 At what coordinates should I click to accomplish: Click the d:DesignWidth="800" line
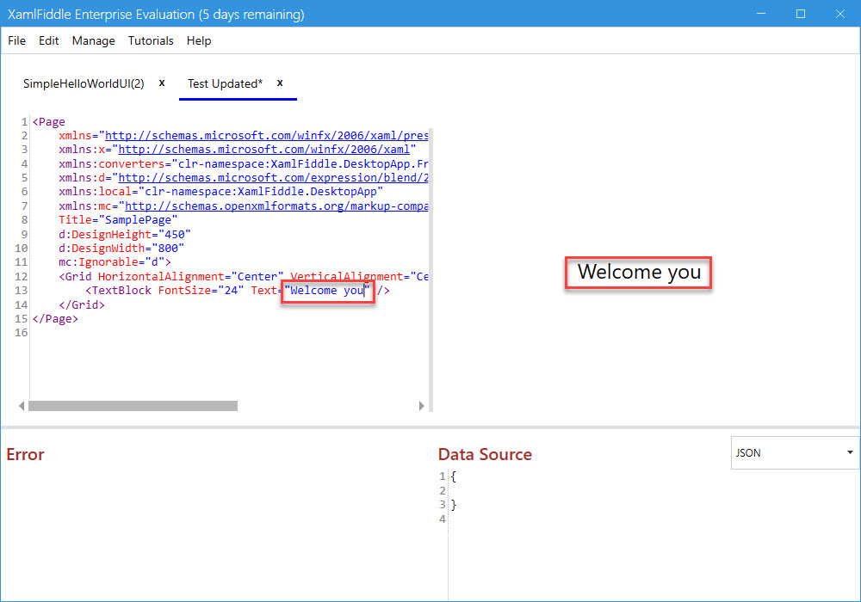pyautogui.click(x=121, y=248)
